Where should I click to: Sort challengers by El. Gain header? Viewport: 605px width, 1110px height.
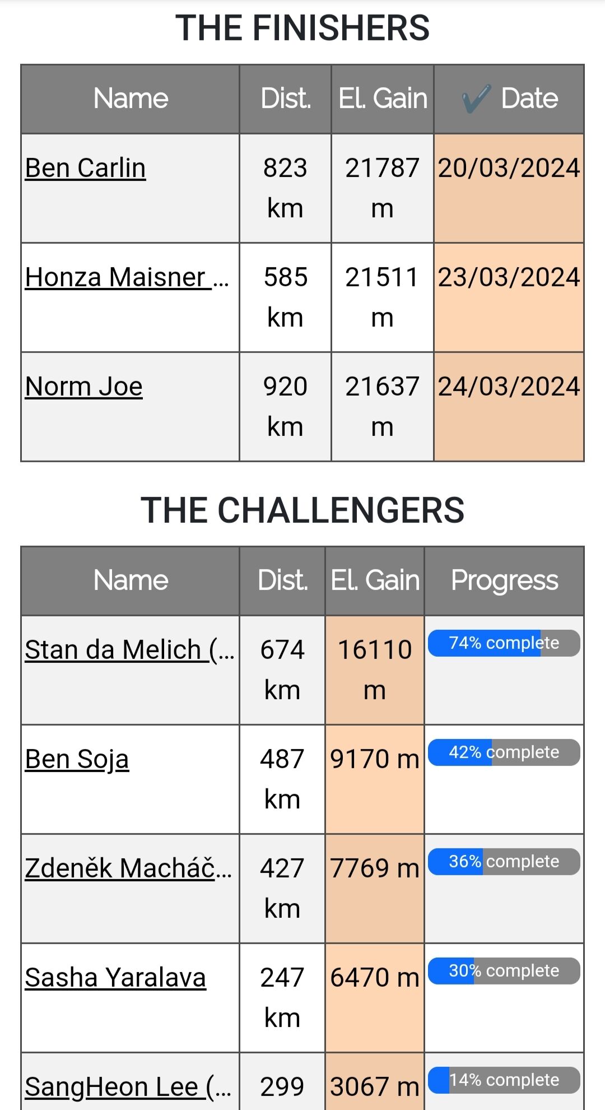coord(375,580)
